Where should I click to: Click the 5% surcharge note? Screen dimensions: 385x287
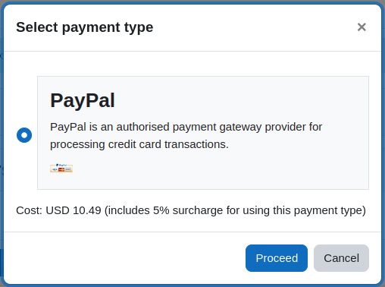[x=235, y=210]
